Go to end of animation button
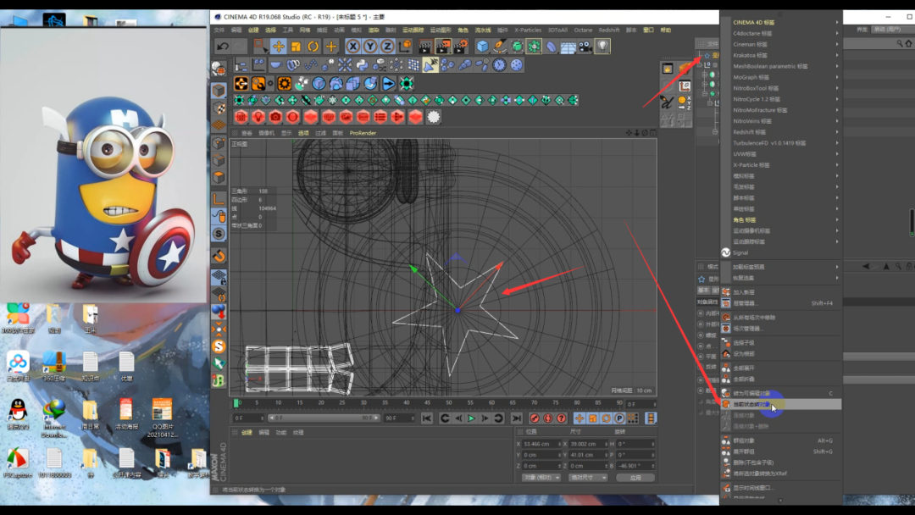Viewport: 915px width, 515px height. [517, 418]
